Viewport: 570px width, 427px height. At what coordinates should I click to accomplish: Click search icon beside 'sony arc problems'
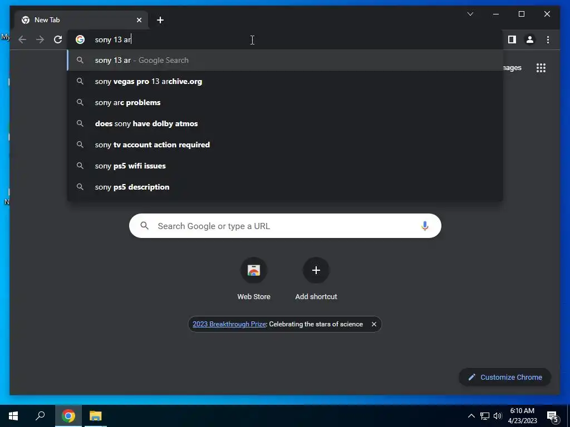80,102
